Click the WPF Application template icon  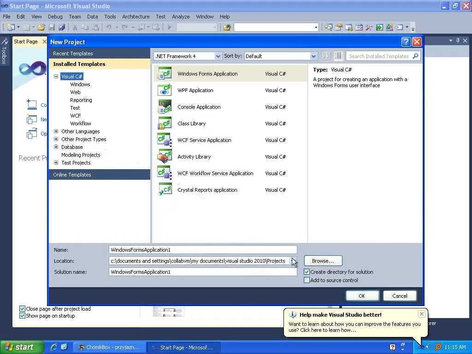(165, 90)
